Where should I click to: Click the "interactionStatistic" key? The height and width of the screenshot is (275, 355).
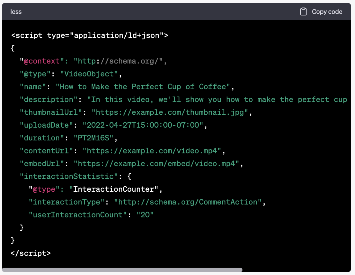69,176
